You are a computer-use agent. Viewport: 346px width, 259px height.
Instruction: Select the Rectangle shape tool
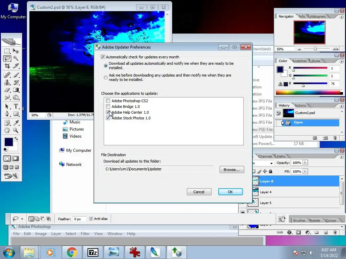pos(16,114)
